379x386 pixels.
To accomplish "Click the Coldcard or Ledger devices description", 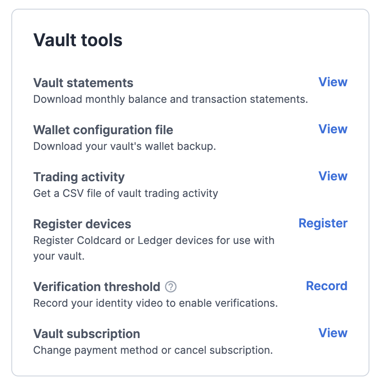I will coord(154,240).
